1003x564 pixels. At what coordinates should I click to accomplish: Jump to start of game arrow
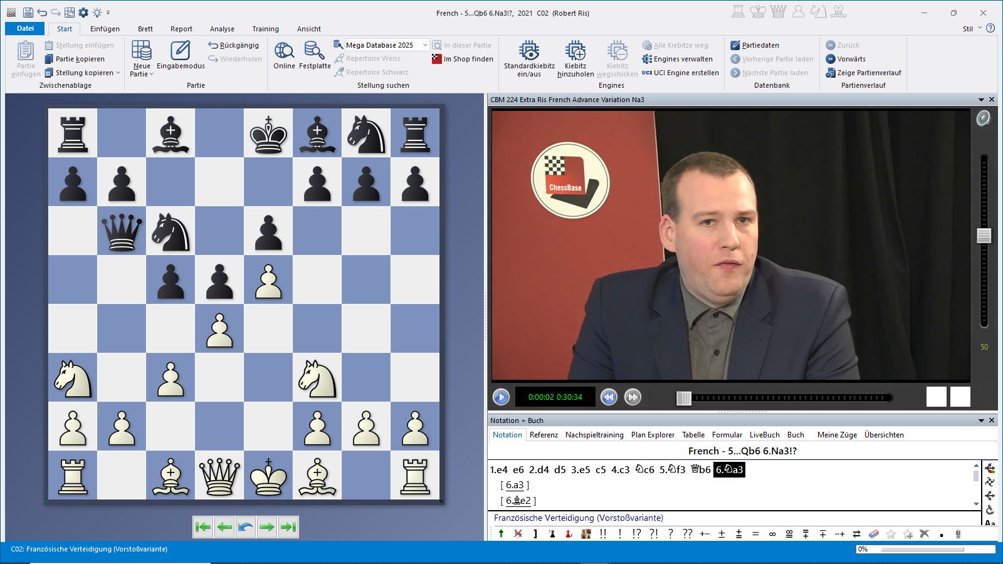click(202, 527)
